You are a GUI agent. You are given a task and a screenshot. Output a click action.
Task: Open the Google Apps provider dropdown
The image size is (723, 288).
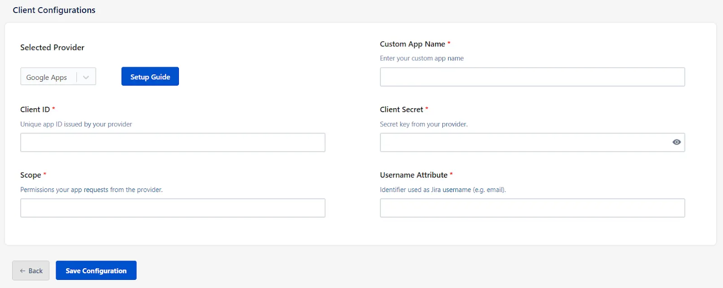58,77
